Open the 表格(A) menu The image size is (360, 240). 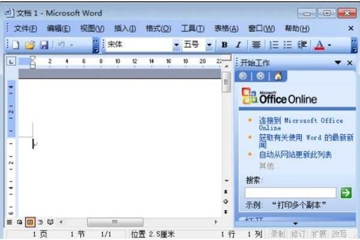pos(226,29)
